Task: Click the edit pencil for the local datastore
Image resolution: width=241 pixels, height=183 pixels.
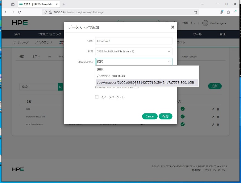Action: coord(213,109)
